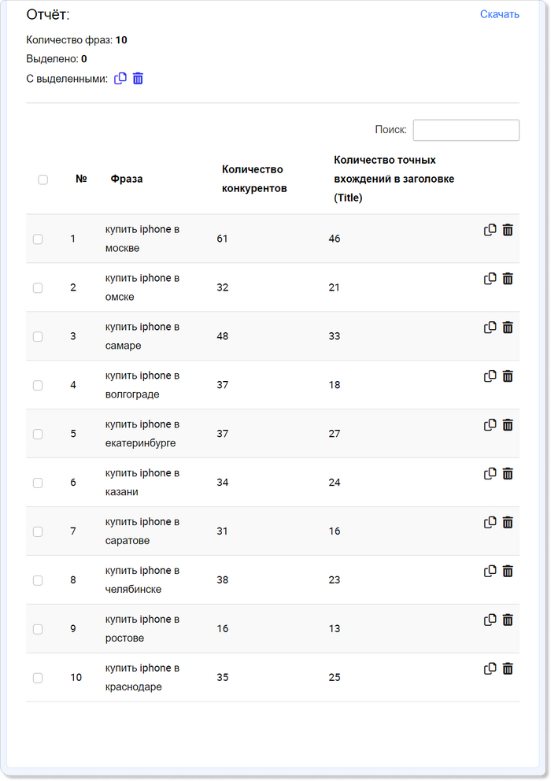The image size is (551, 781).
Task: Delete the "купить iphone в челябинске" row
Action: click(x=508, y=572)
